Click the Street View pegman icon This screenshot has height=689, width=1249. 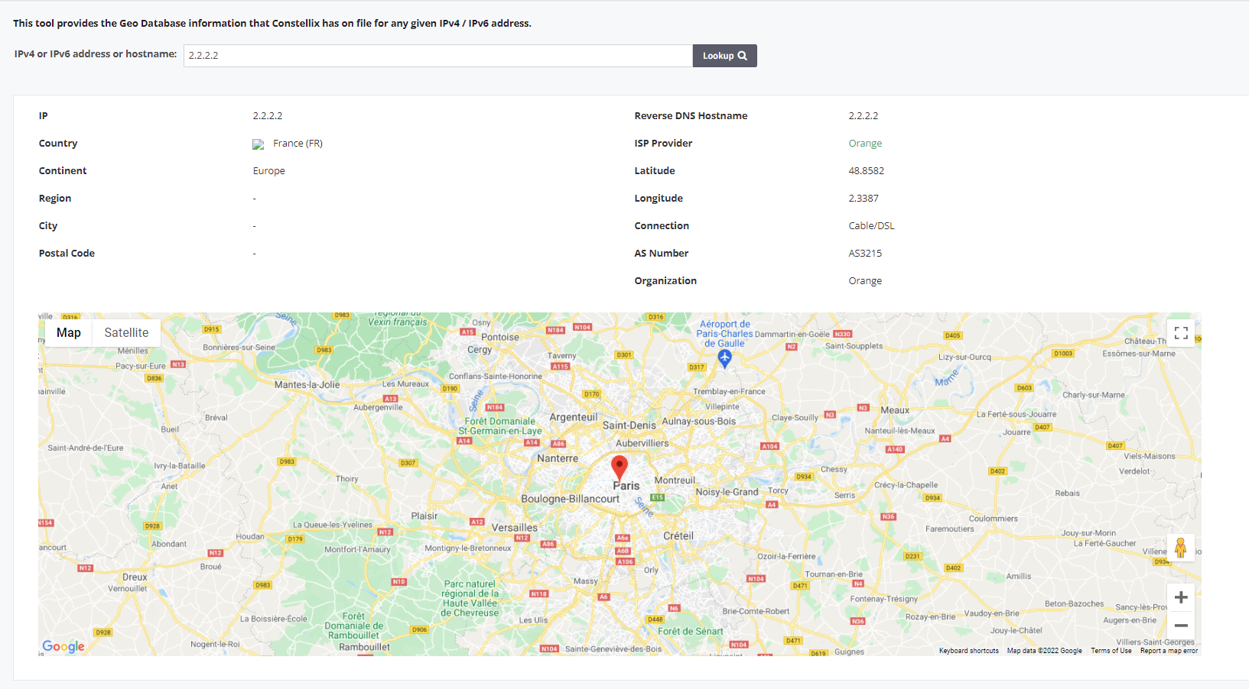[1181, 548]
